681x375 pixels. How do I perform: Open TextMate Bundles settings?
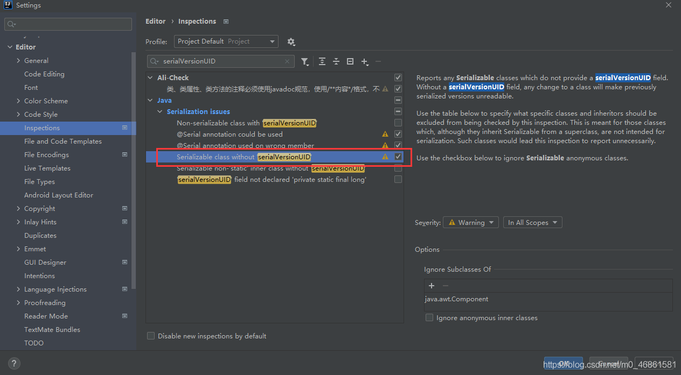[x=52, y=330]
